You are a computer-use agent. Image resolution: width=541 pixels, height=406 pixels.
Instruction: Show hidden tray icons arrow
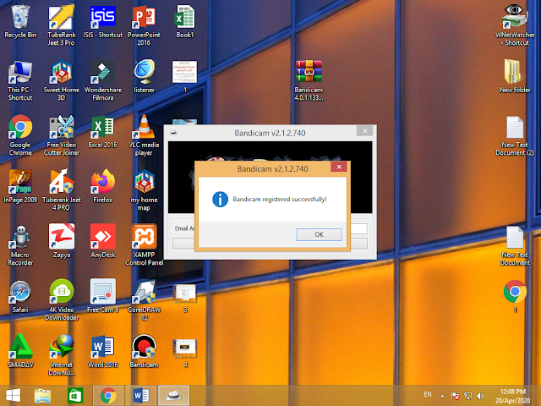[x=442, y=396]
